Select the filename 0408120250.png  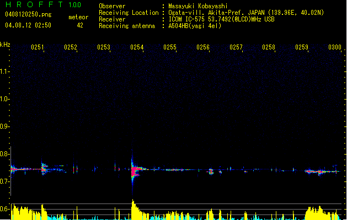(28, 15)
